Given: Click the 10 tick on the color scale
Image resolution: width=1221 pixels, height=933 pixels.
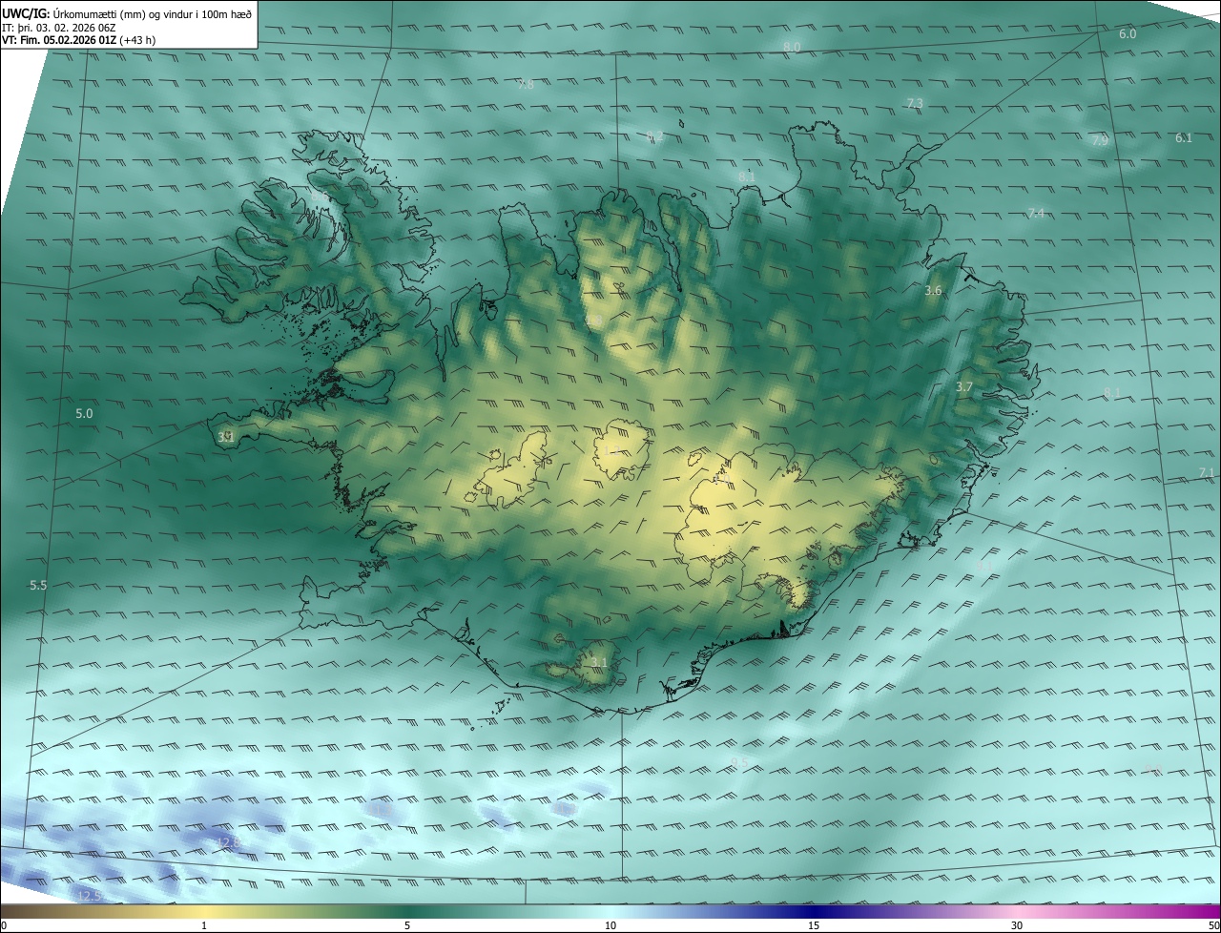Looking at the screenshot, I should click(x=610, y=925).
